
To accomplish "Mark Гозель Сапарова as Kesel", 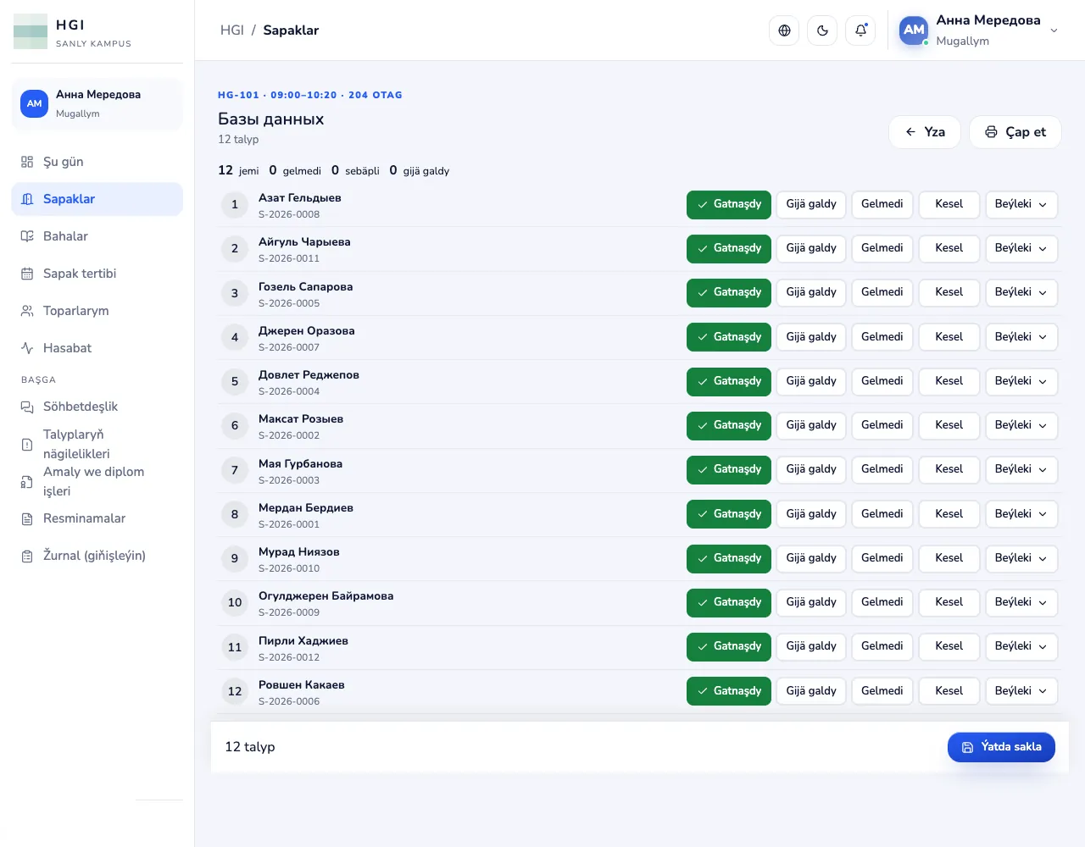I will [949, 292].
